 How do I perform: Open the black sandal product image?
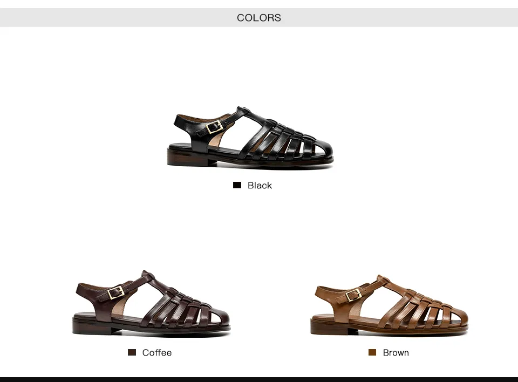pos(250,137)
